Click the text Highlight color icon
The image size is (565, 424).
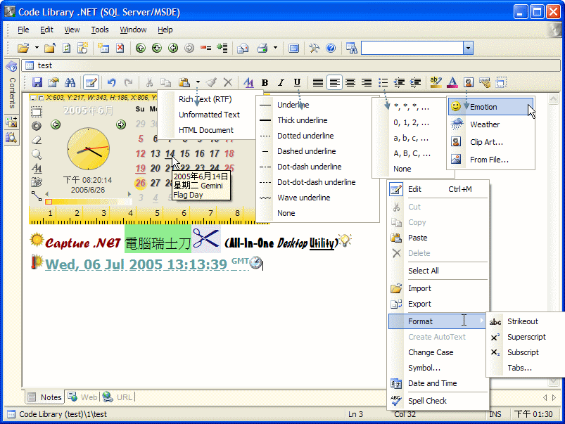click(436, 82)
